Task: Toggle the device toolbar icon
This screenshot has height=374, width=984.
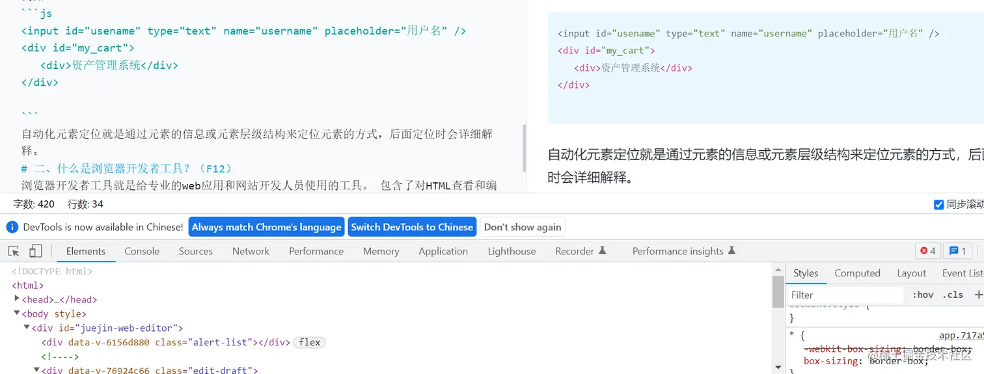Action: [36, 251]
